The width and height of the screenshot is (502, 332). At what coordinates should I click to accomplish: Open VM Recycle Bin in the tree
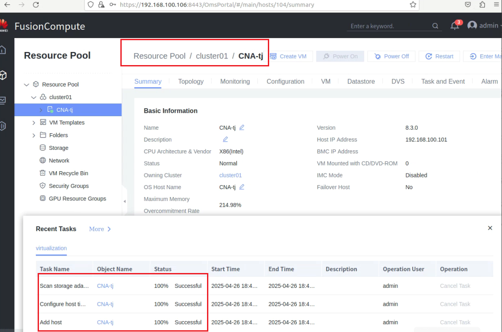(x=69, y=173)
